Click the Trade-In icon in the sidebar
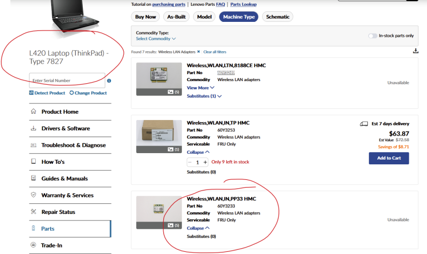This screenshot has width=427, height=254. click(33, 245)
